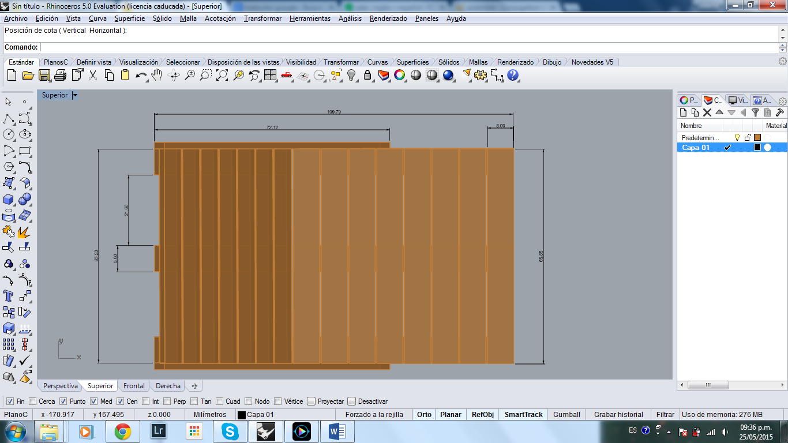Switch to the Frontal viewport tab
The height and width of the screenshot is (443, 788).
pos(134,386)
